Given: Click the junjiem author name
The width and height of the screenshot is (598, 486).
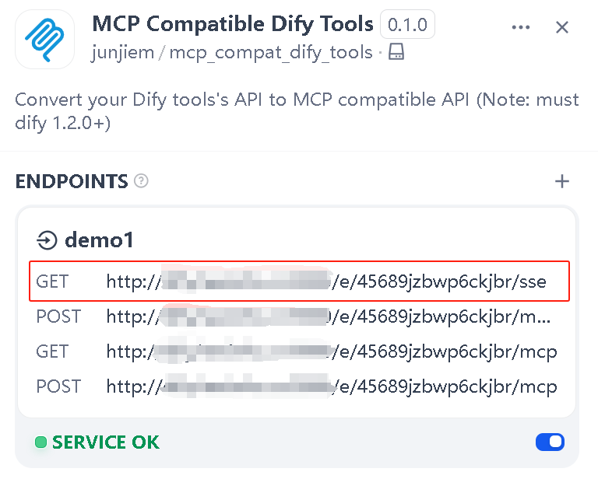Looking at the screenshot, I should coord(123,53).
